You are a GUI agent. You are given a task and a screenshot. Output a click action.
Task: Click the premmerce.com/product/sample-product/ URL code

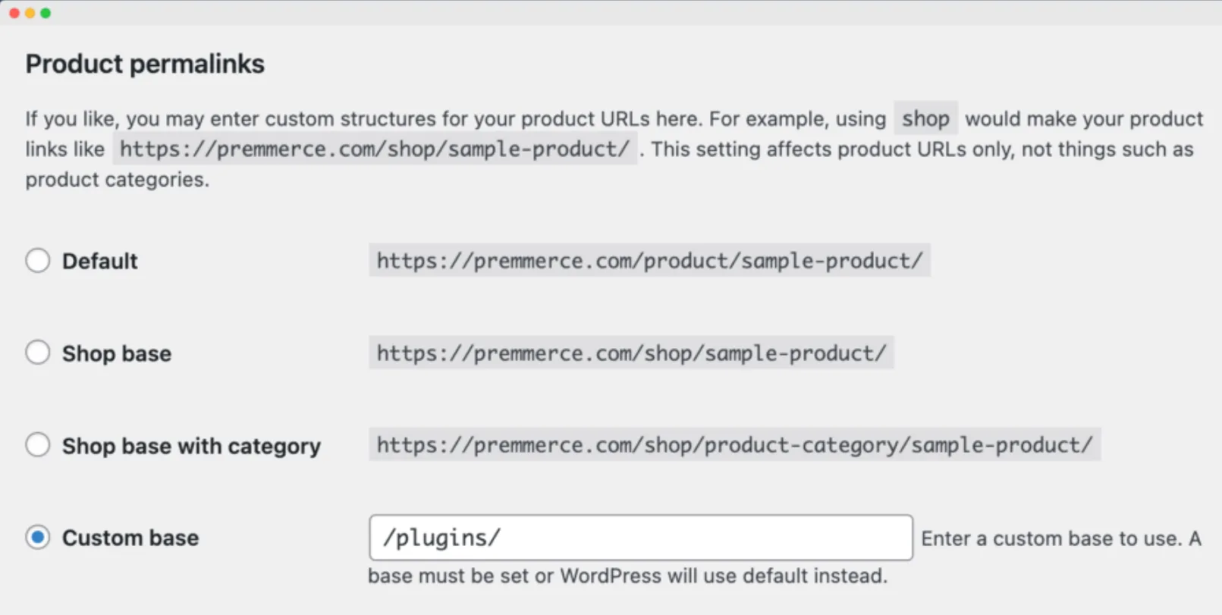pos(650,261)
